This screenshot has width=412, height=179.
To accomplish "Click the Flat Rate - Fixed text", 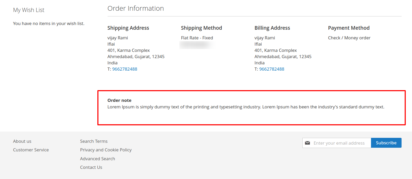I will point(197,38).
